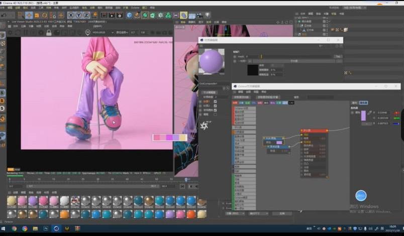Click the first yellow material ball thumbnail
404x236 pixels.
[x=12, y=201]
